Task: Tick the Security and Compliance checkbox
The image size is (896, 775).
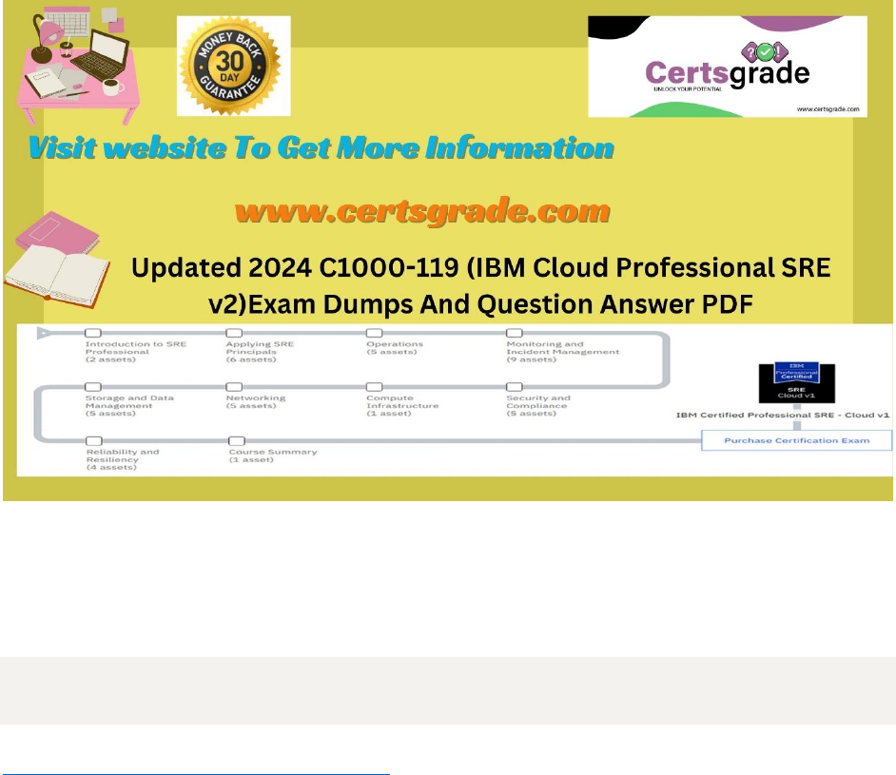Action: 515,387
